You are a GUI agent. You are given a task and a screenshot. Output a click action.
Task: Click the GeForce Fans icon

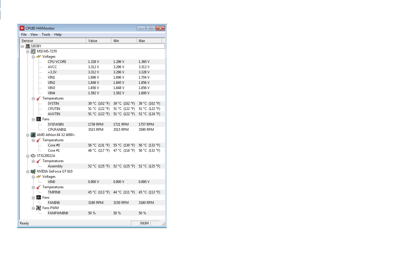click(39, 197)
